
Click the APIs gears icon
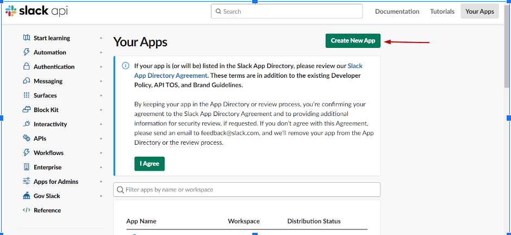(x=27, y=138)
